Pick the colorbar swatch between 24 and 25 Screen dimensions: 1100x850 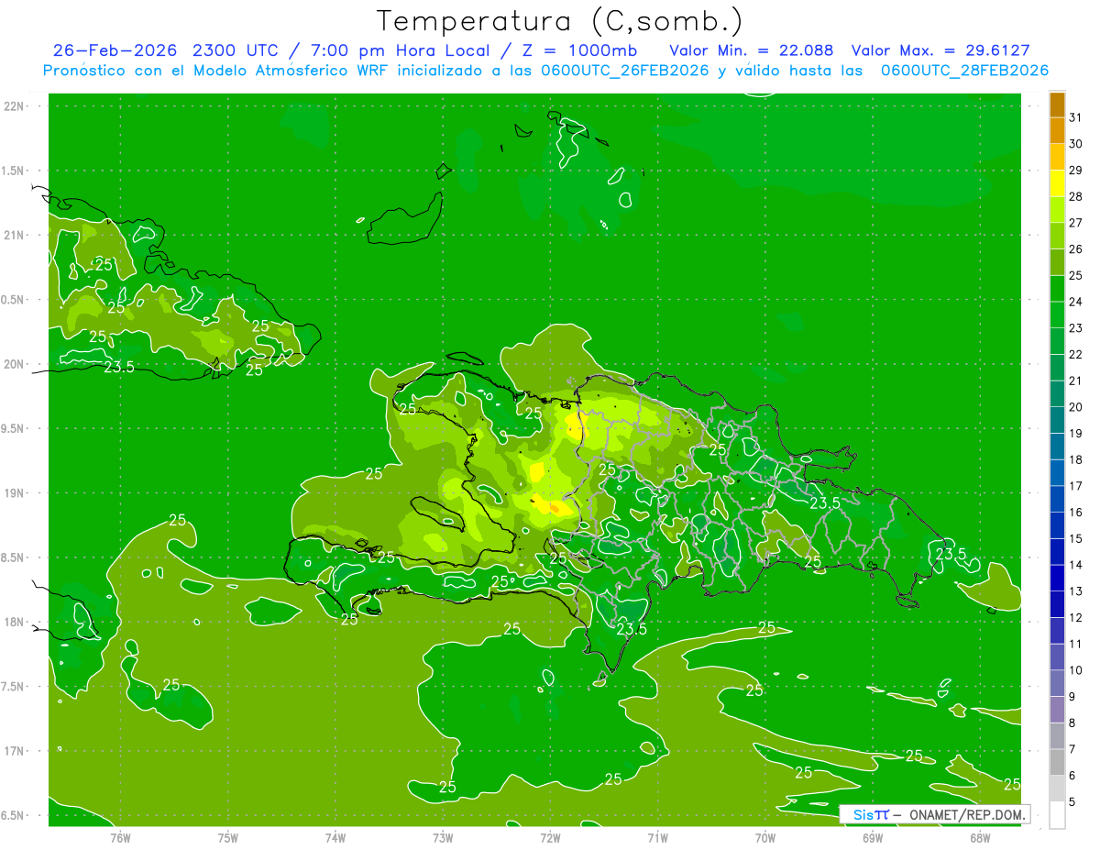point(1057,289)
